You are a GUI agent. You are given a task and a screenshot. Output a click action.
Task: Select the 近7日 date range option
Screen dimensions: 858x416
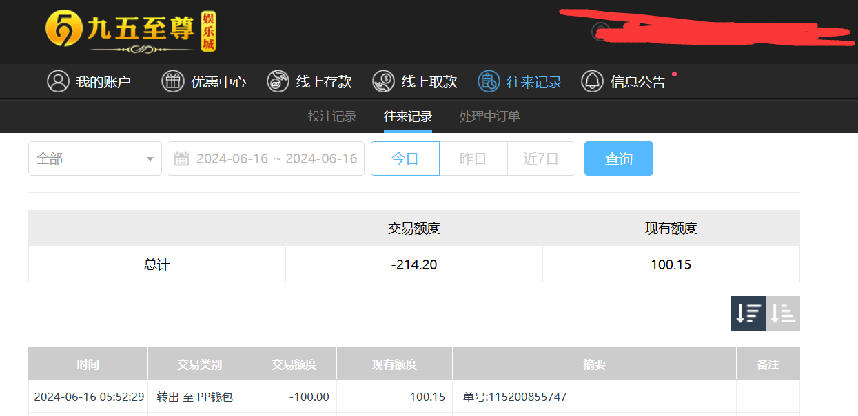coord(541,158)
